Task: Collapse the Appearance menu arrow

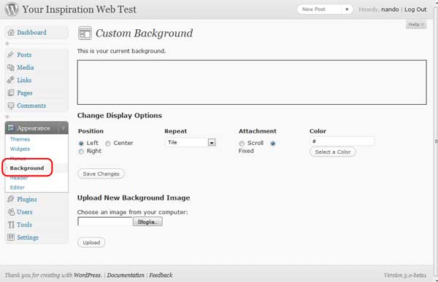Action: click(64, 128)
